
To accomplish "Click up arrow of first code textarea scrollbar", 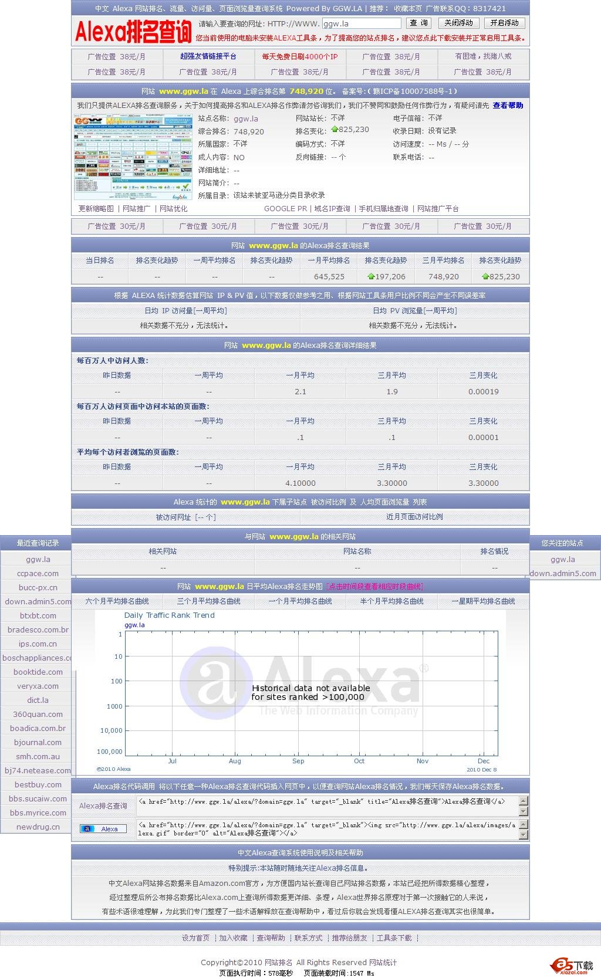I will tap(524, 801).
